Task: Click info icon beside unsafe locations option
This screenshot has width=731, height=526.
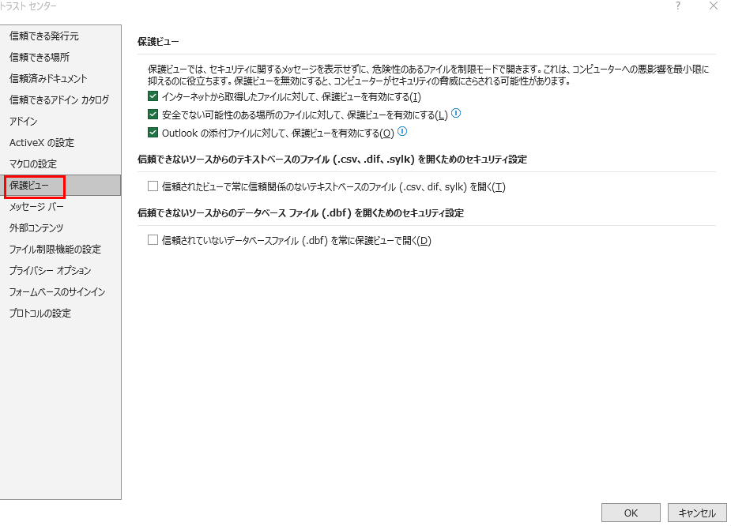Action: [456, 114]
